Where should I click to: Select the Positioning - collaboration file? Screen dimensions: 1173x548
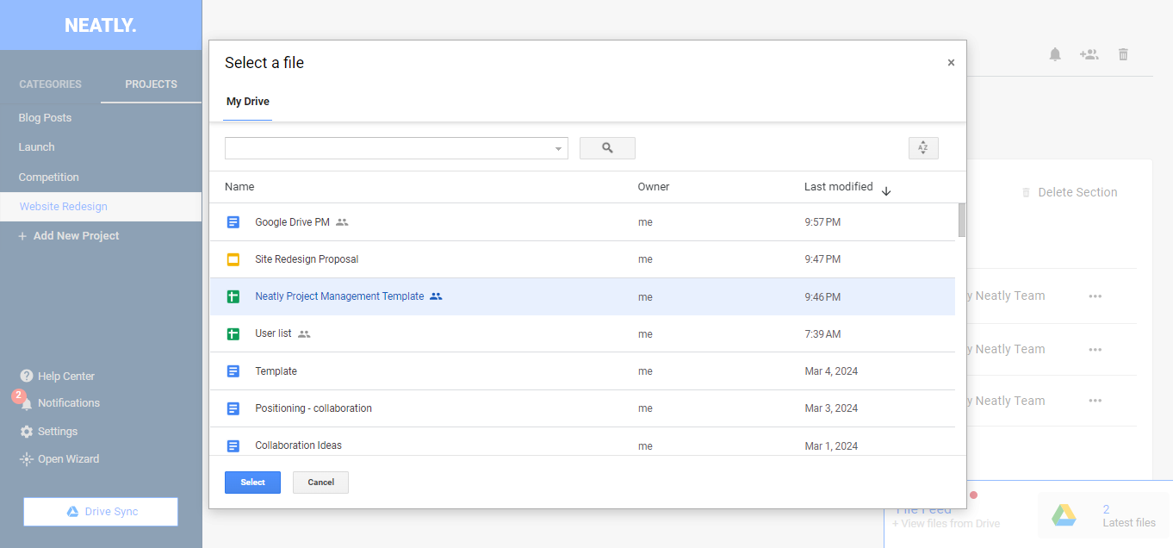pyautogui.click(x=582, y=408)
